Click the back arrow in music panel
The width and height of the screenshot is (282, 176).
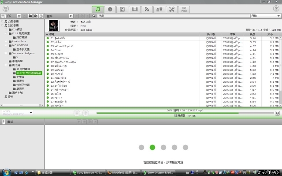pyautogui.click(x=71, y=16)
